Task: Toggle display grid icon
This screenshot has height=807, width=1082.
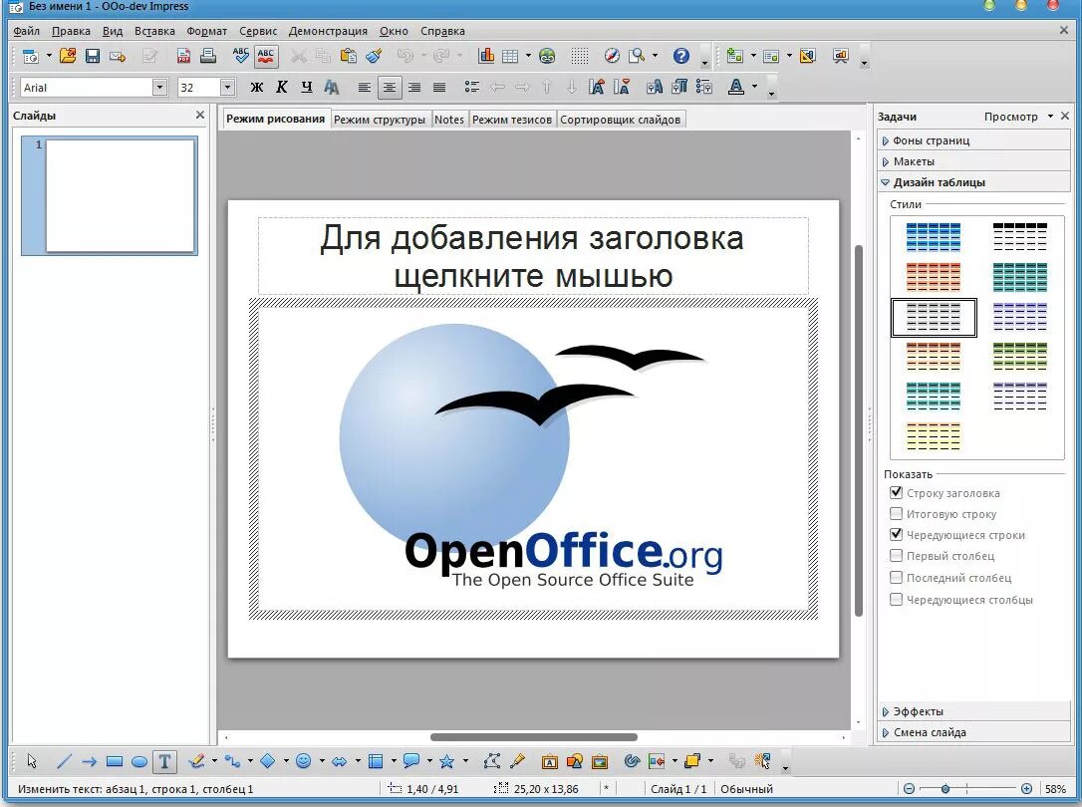Action: 580,56
